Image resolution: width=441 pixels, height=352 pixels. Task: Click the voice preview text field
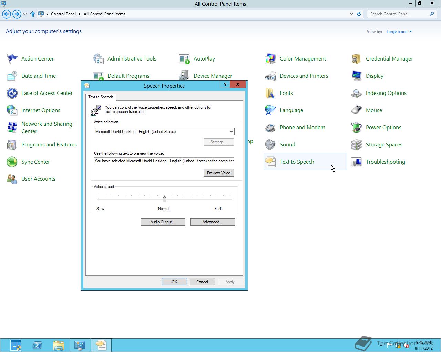[x=164, y=161]
